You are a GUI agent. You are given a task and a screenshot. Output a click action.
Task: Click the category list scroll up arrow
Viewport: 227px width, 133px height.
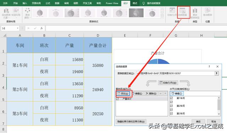(219, 98)
